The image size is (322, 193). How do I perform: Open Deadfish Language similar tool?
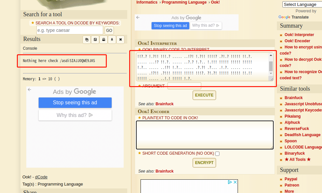click(302, 135)
